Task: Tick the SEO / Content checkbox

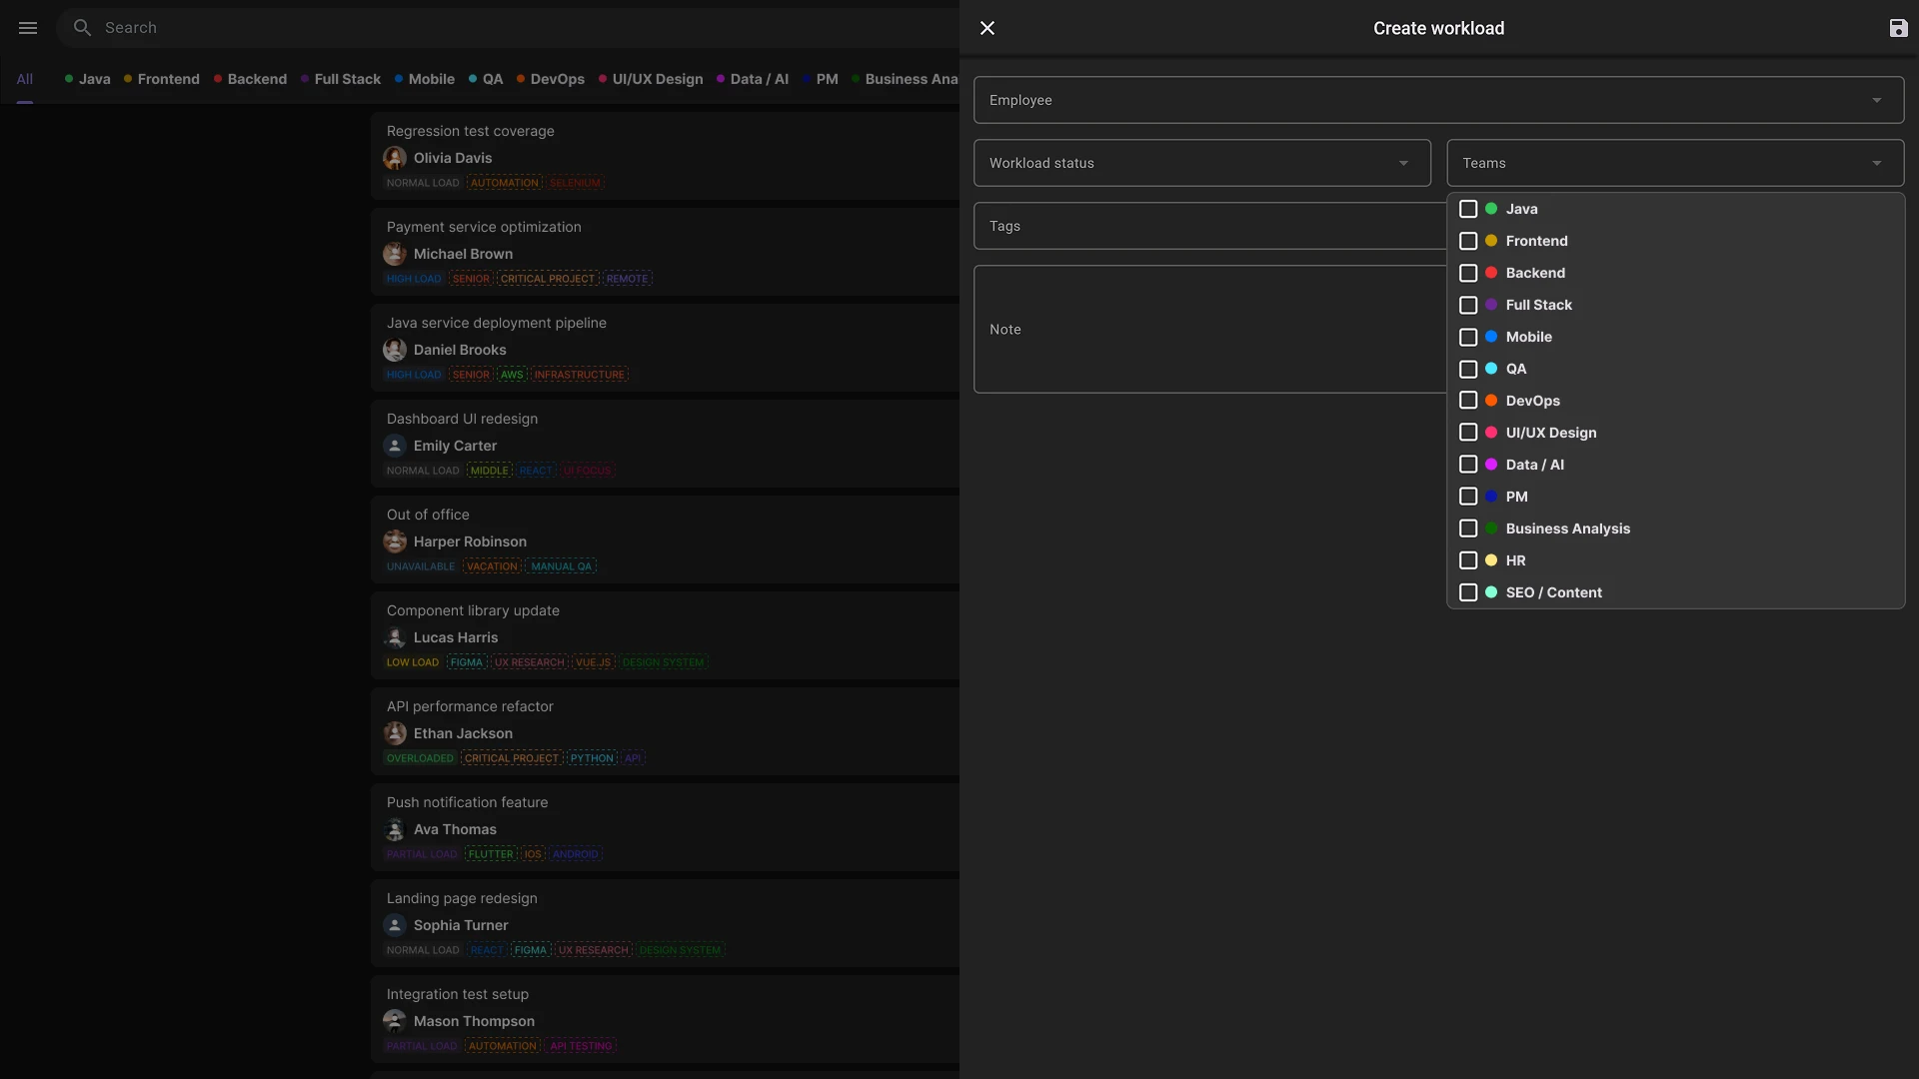Action: pyautogui.click(x=1468, y=592)
